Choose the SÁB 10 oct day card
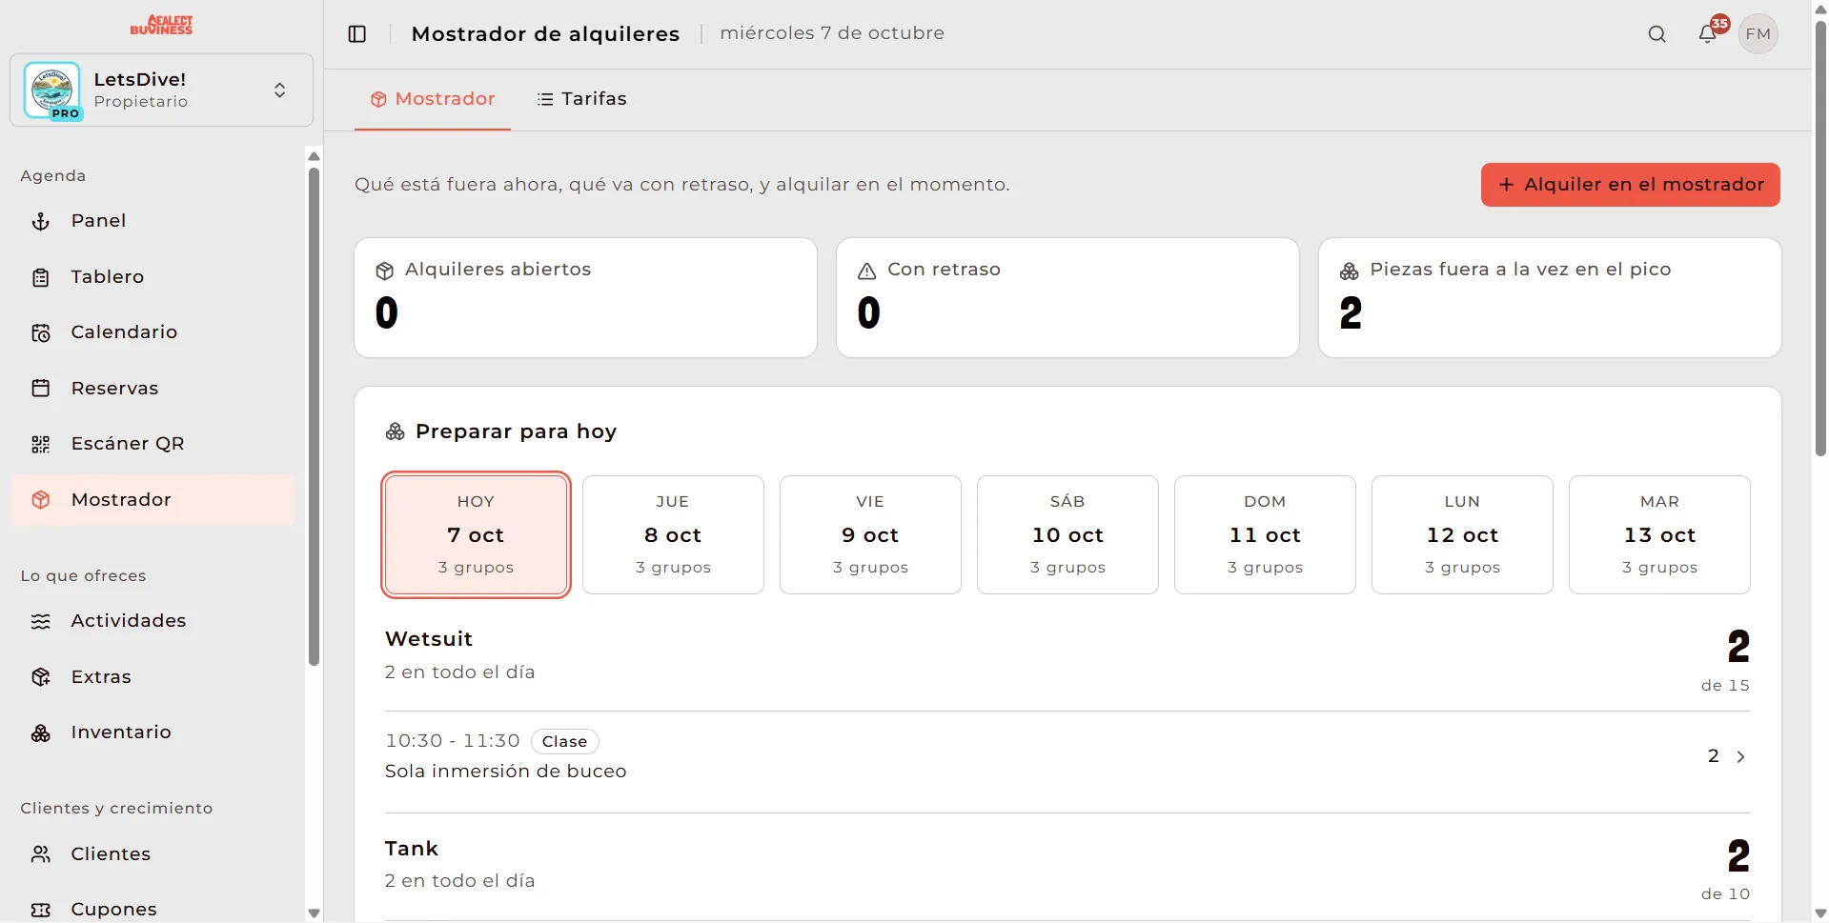 [1067, 534]
